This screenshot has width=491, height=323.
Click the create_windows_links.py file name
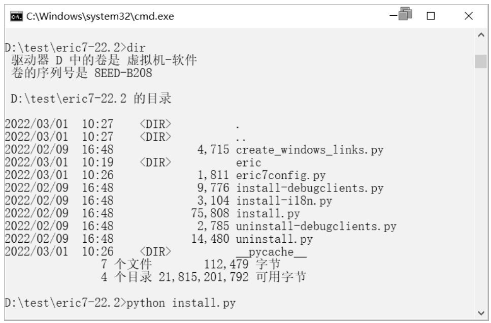tap(309, 150)
